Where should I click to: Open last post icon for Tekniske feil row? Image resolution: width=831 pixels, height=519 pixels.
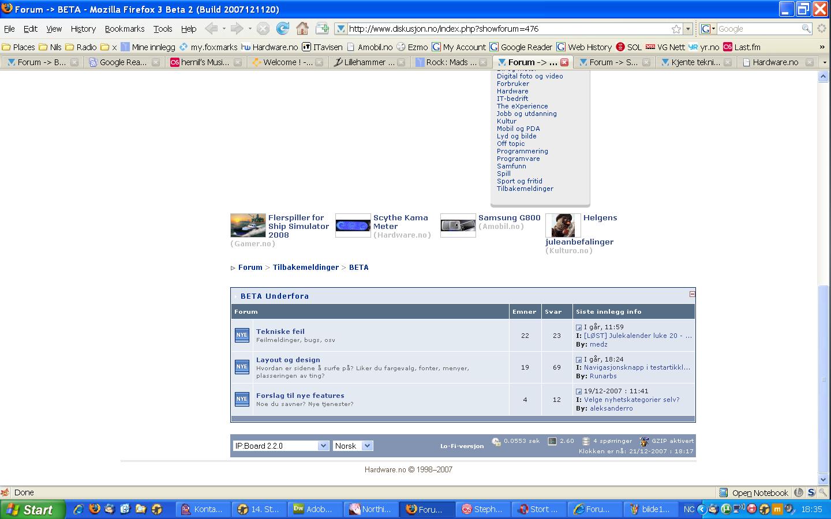pyautogui.click(x=579, y=328)
